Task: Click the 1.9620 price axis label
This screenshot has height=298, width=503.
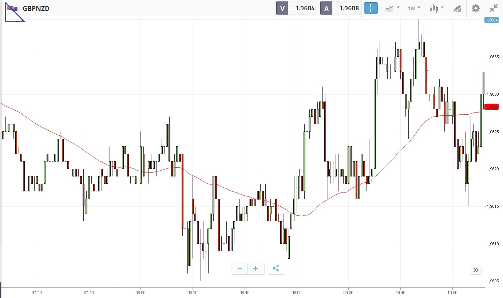Action: pos(492,169)
